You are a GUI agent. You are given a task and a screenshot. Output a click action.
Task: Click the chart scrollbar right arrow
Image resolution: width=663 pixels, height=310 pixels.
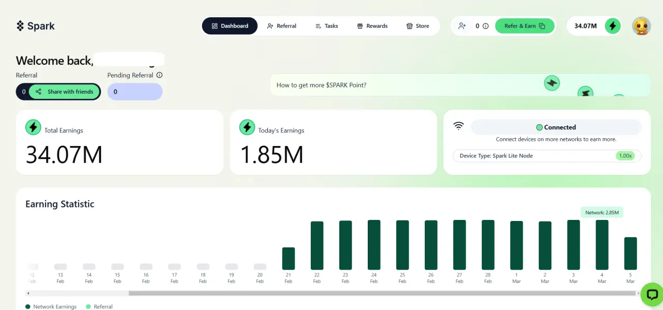pyautogui.click(x=638, y=293)
